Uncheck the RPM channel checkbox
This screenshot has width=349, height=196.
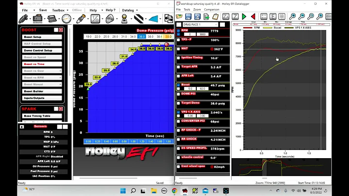point(178,31)
